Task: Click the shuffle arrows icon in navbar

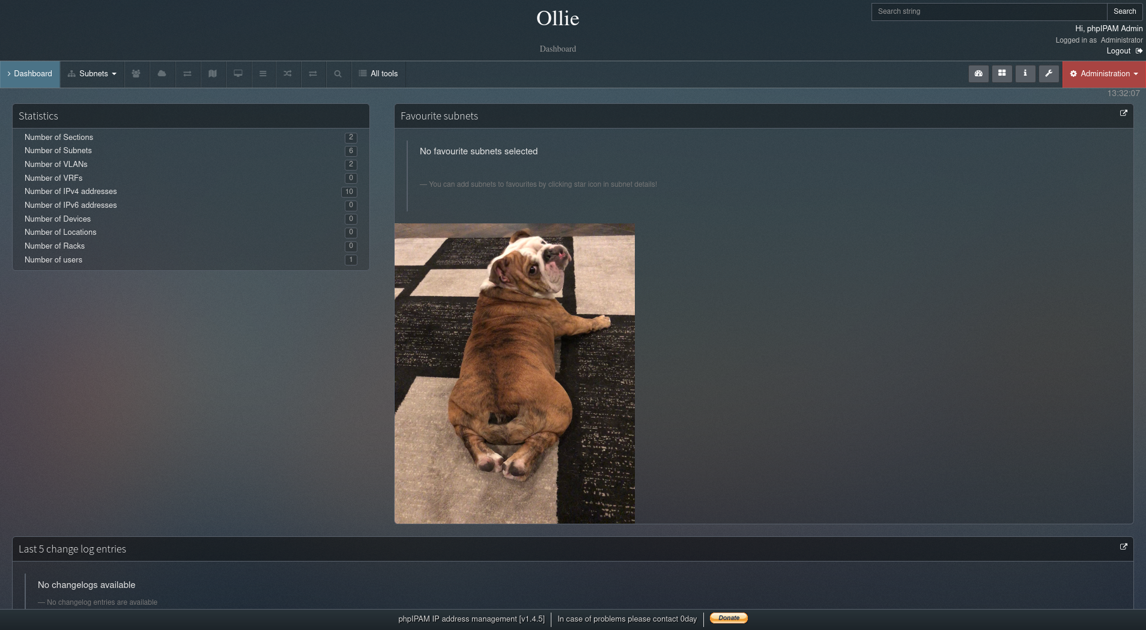Action: point(288,74)
